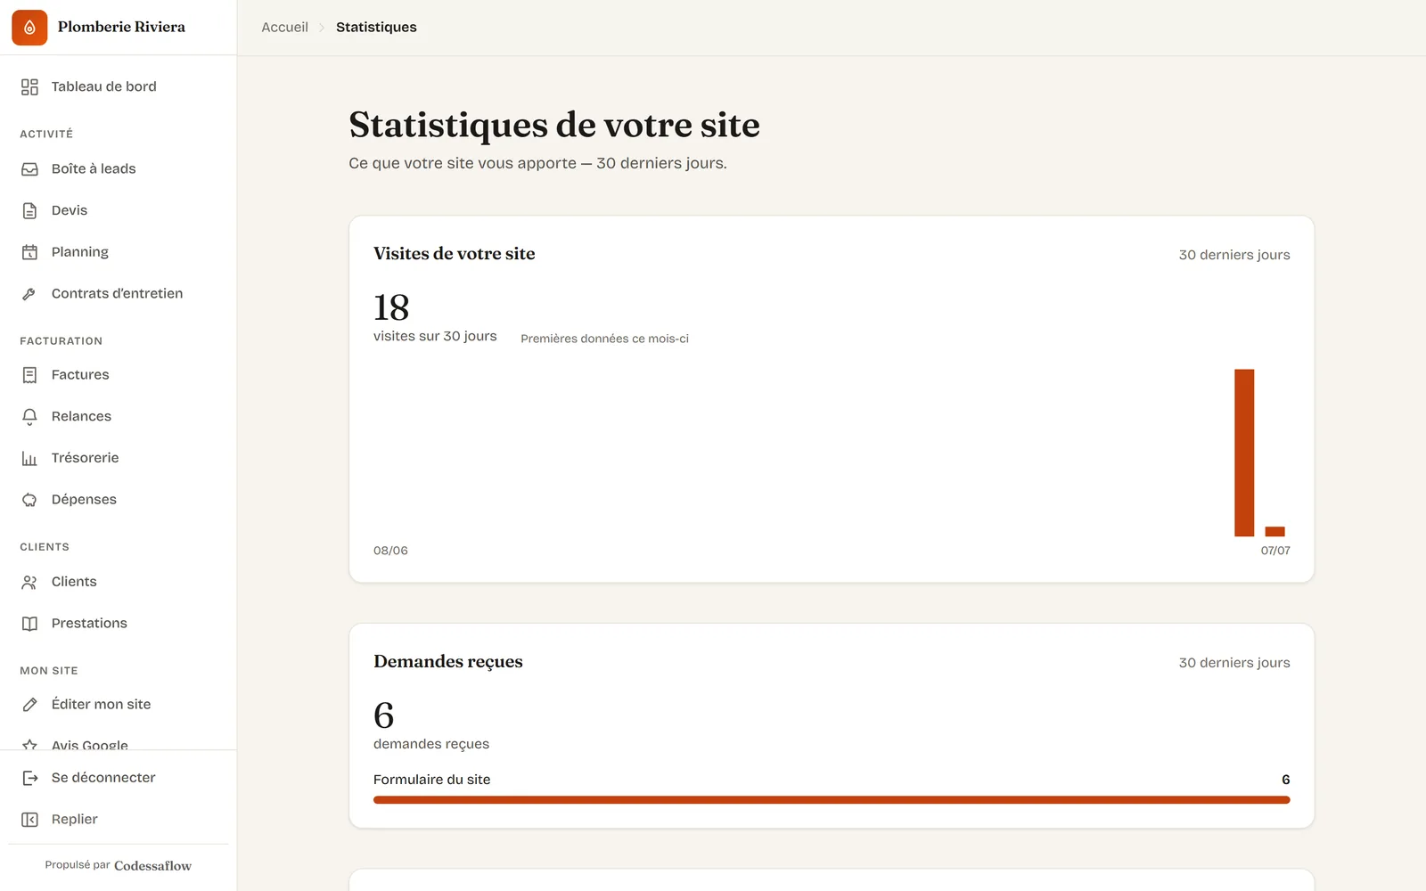Image resolution: width=1426 pixels, height=891 pixels.
Task: Click the Trésorerie bar chart icon
Action: [29, 458]
